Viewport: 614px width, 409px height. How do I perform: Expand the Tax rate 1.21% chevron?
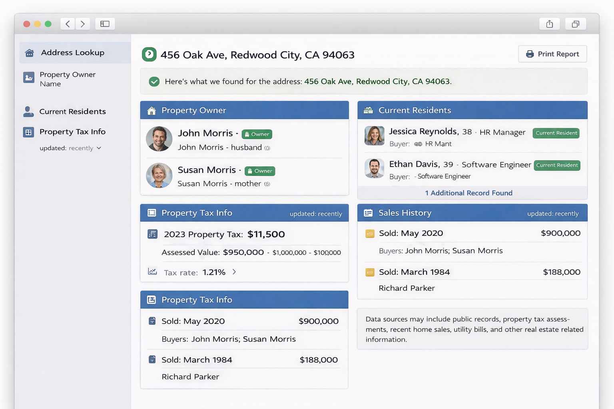pyautogui.click(x=234, y=272)
